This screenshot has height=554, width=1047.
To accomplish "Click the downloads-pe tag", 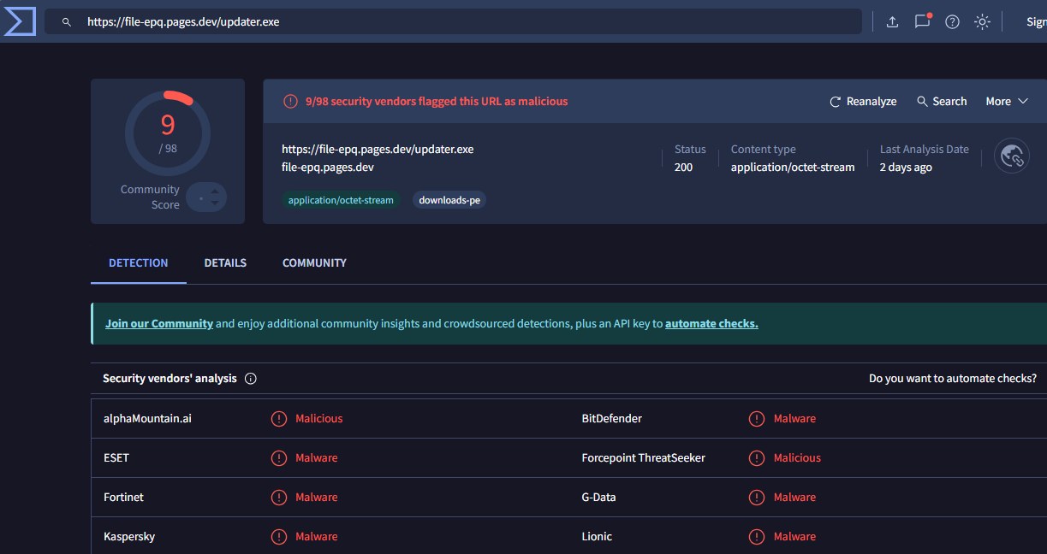I will pyautogui.click(x=449, y=201).
